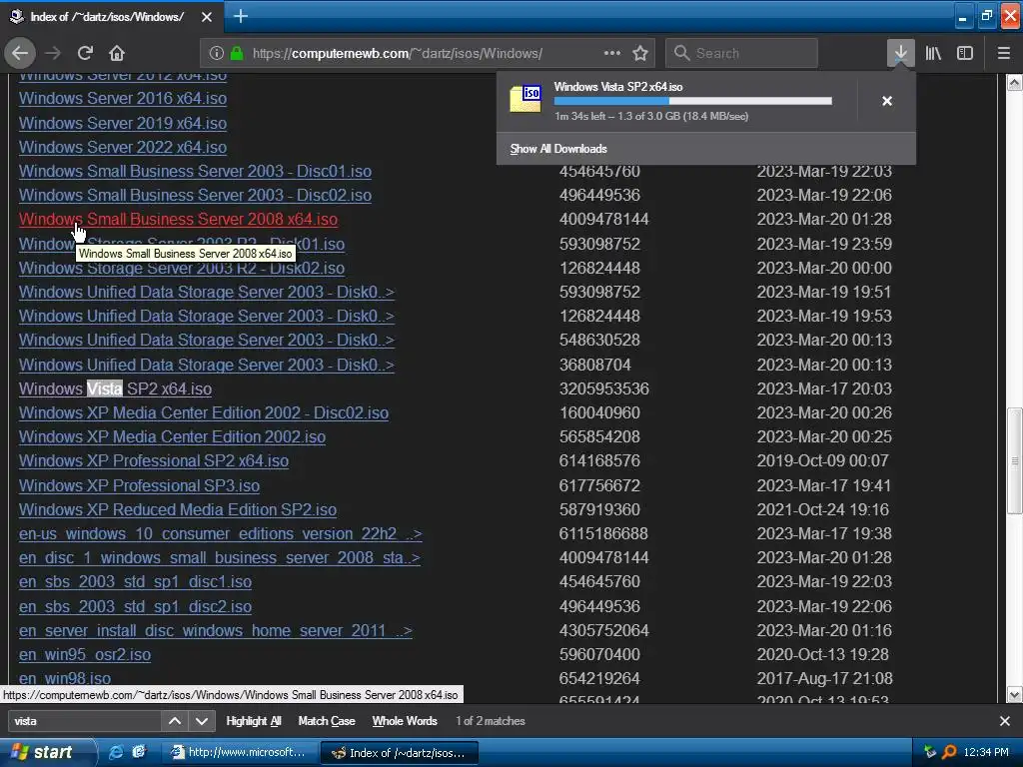
Task: Click page scrollbar down arrow
Action: tap(1015, 695)
